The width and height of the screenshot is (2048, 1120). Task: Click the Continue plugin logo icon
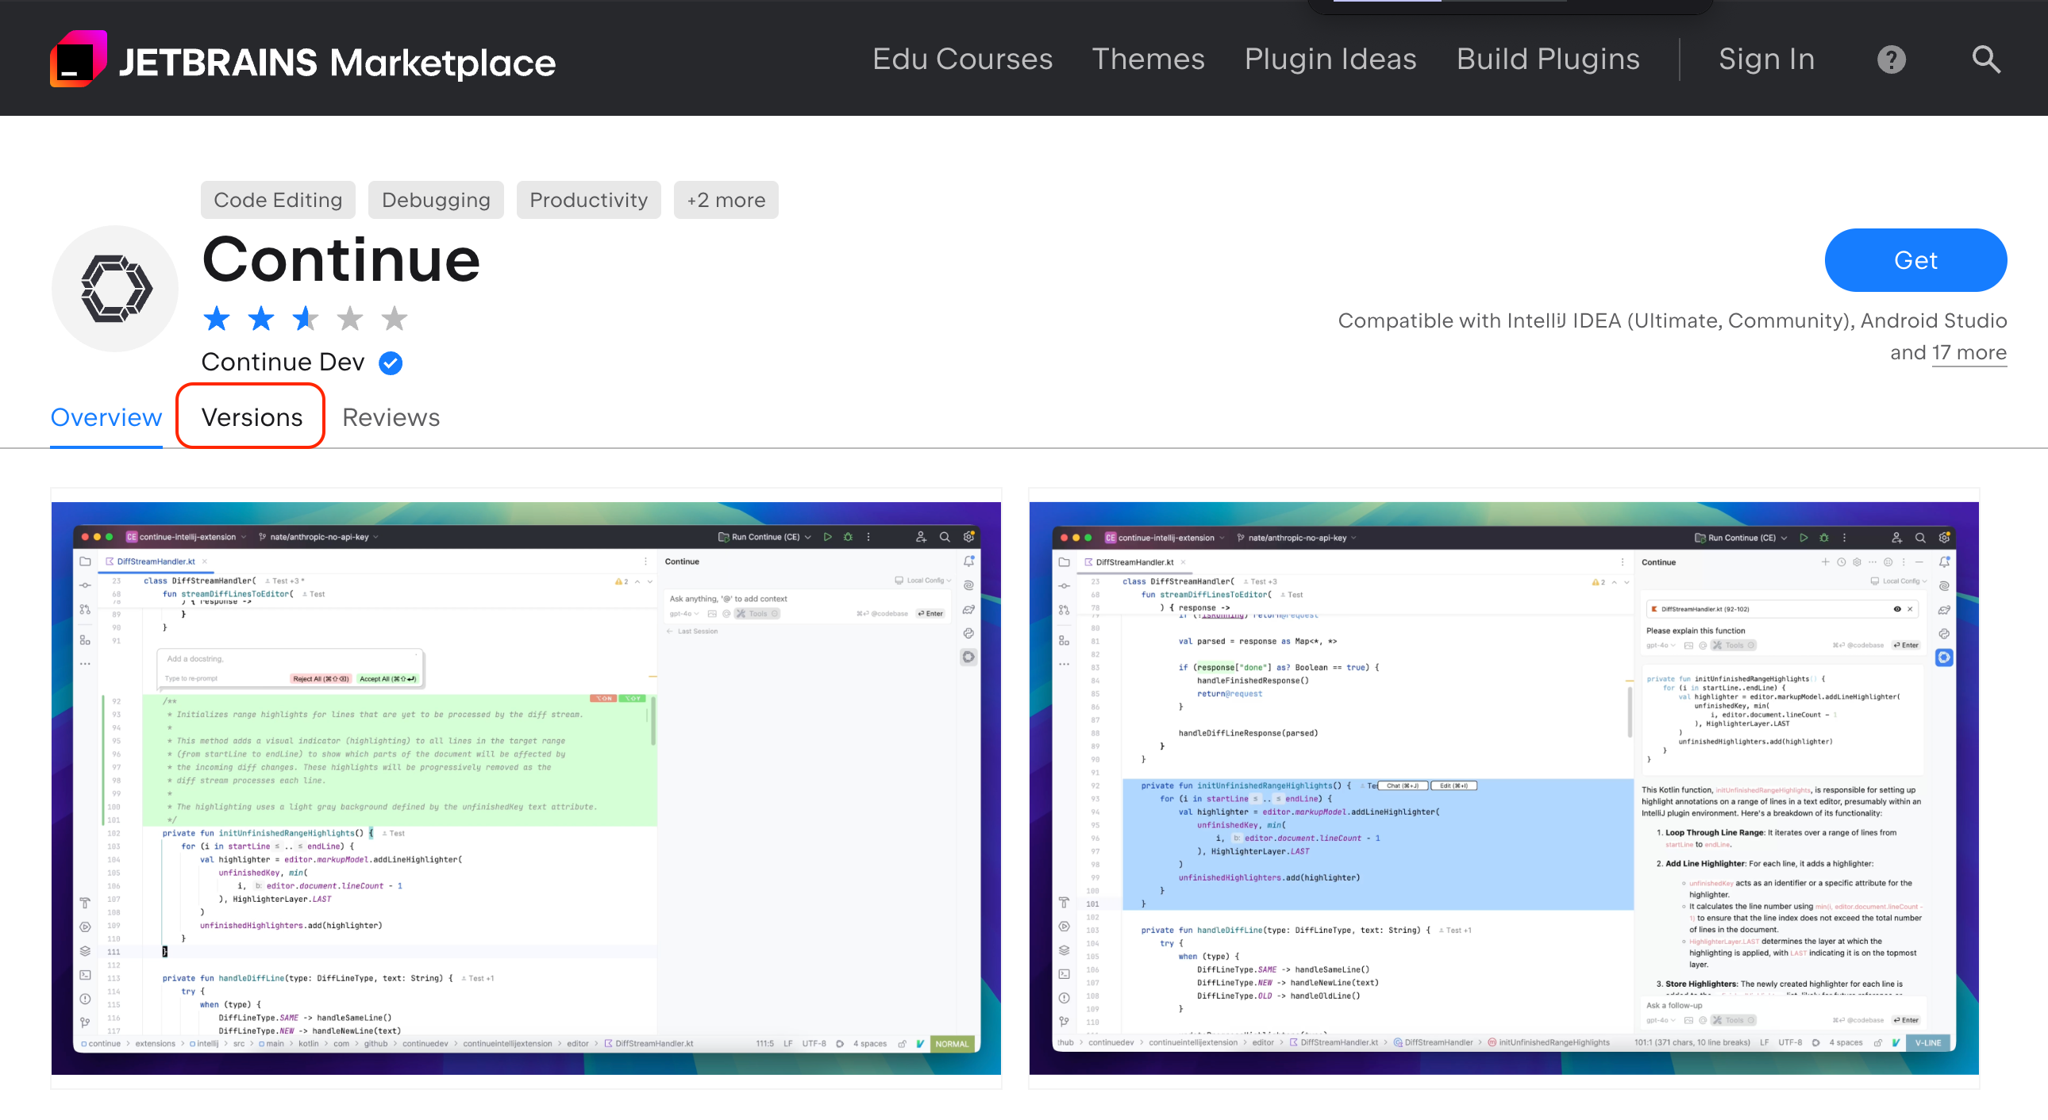tap(116, 289)
